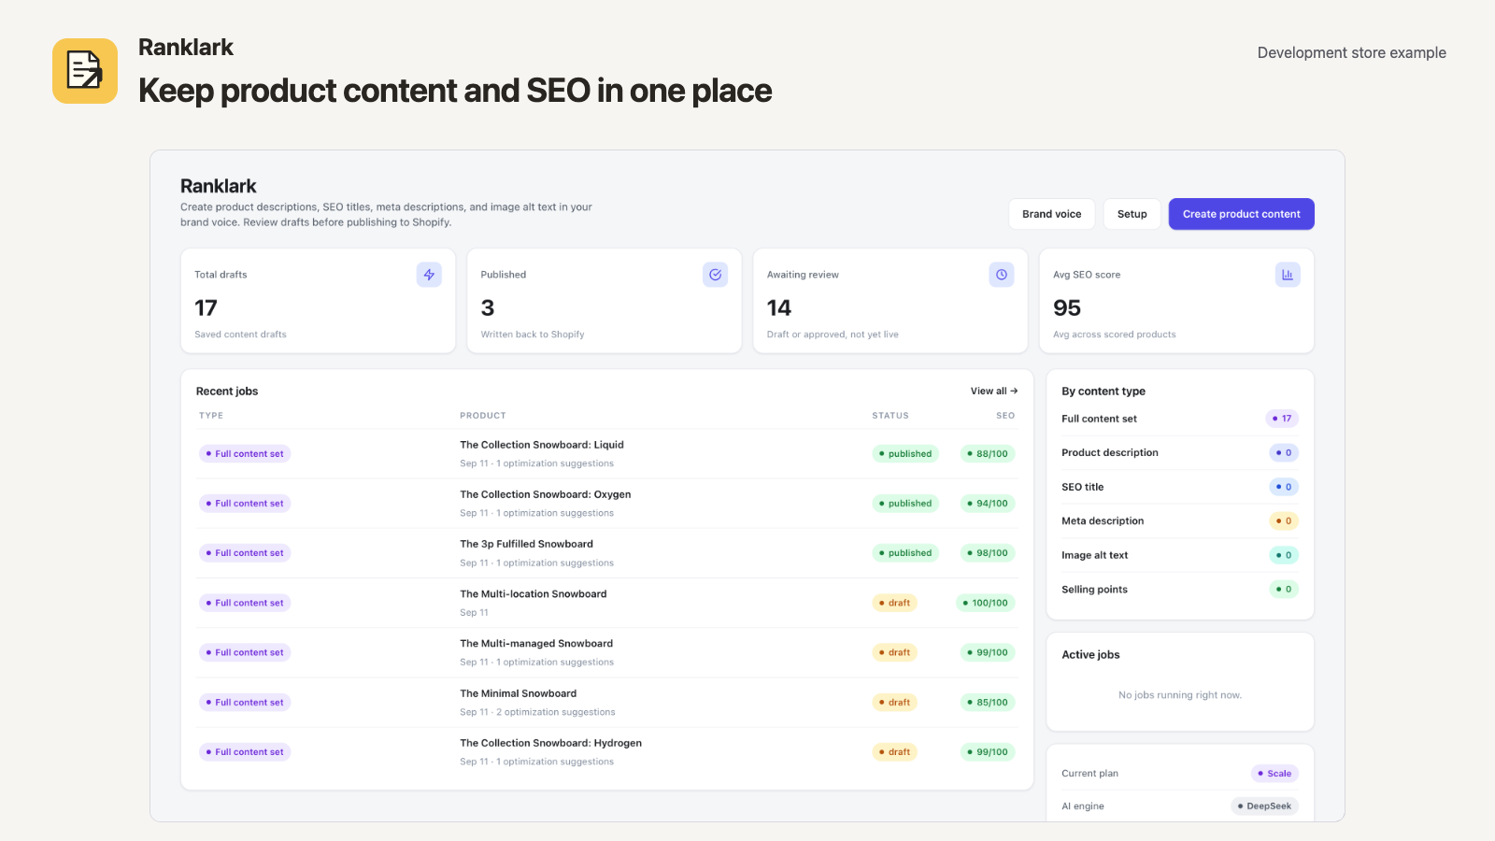Click the clock icon on Awaiting review card
The image size is (1495, 841).
(x=1002, y=275)
